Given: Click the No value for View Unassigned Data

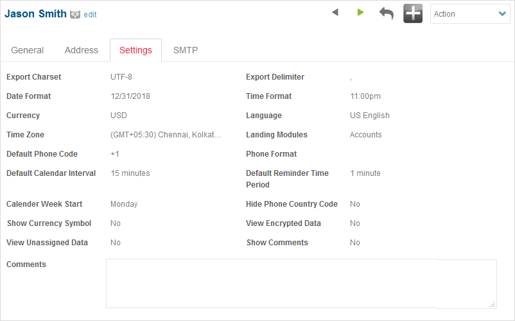Looking at the screenshot, I should click(116, 243).
